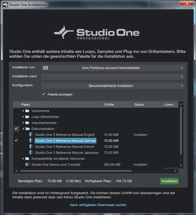Expand Kompatibilität mit älteren Versionen node
The height and width of the screenshot is (215, 196).
tap(23, 159)
